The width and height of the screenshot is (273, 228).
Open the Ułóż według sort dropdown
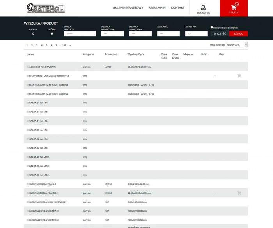pyautogui.click(x=236, y=45)
